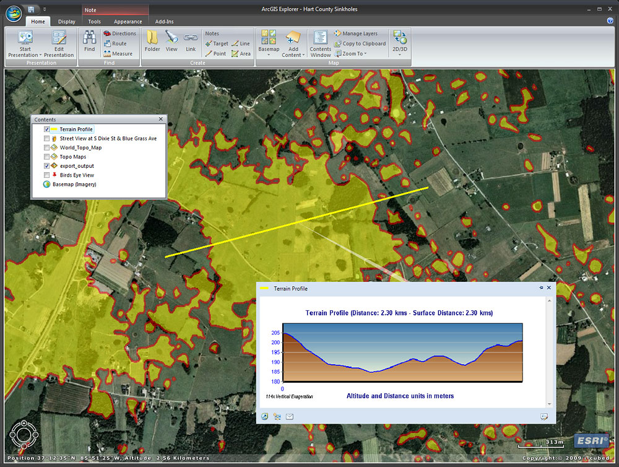This screenshot has height=467, width=619.
Task: Click the yellow line swatch in Terrain Profile popup
Action: [x=264, y=289]
